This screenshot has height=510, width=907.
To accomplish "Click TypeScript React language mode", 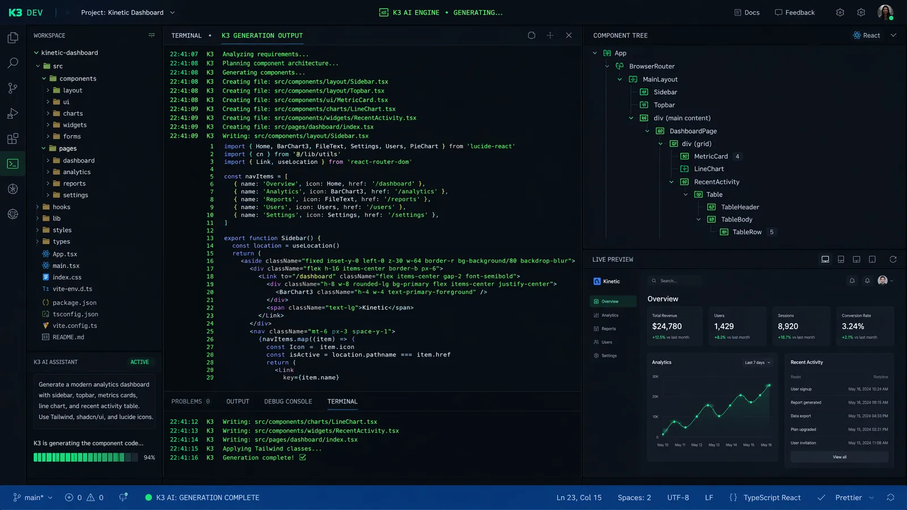I will click(x=772, y=498).
